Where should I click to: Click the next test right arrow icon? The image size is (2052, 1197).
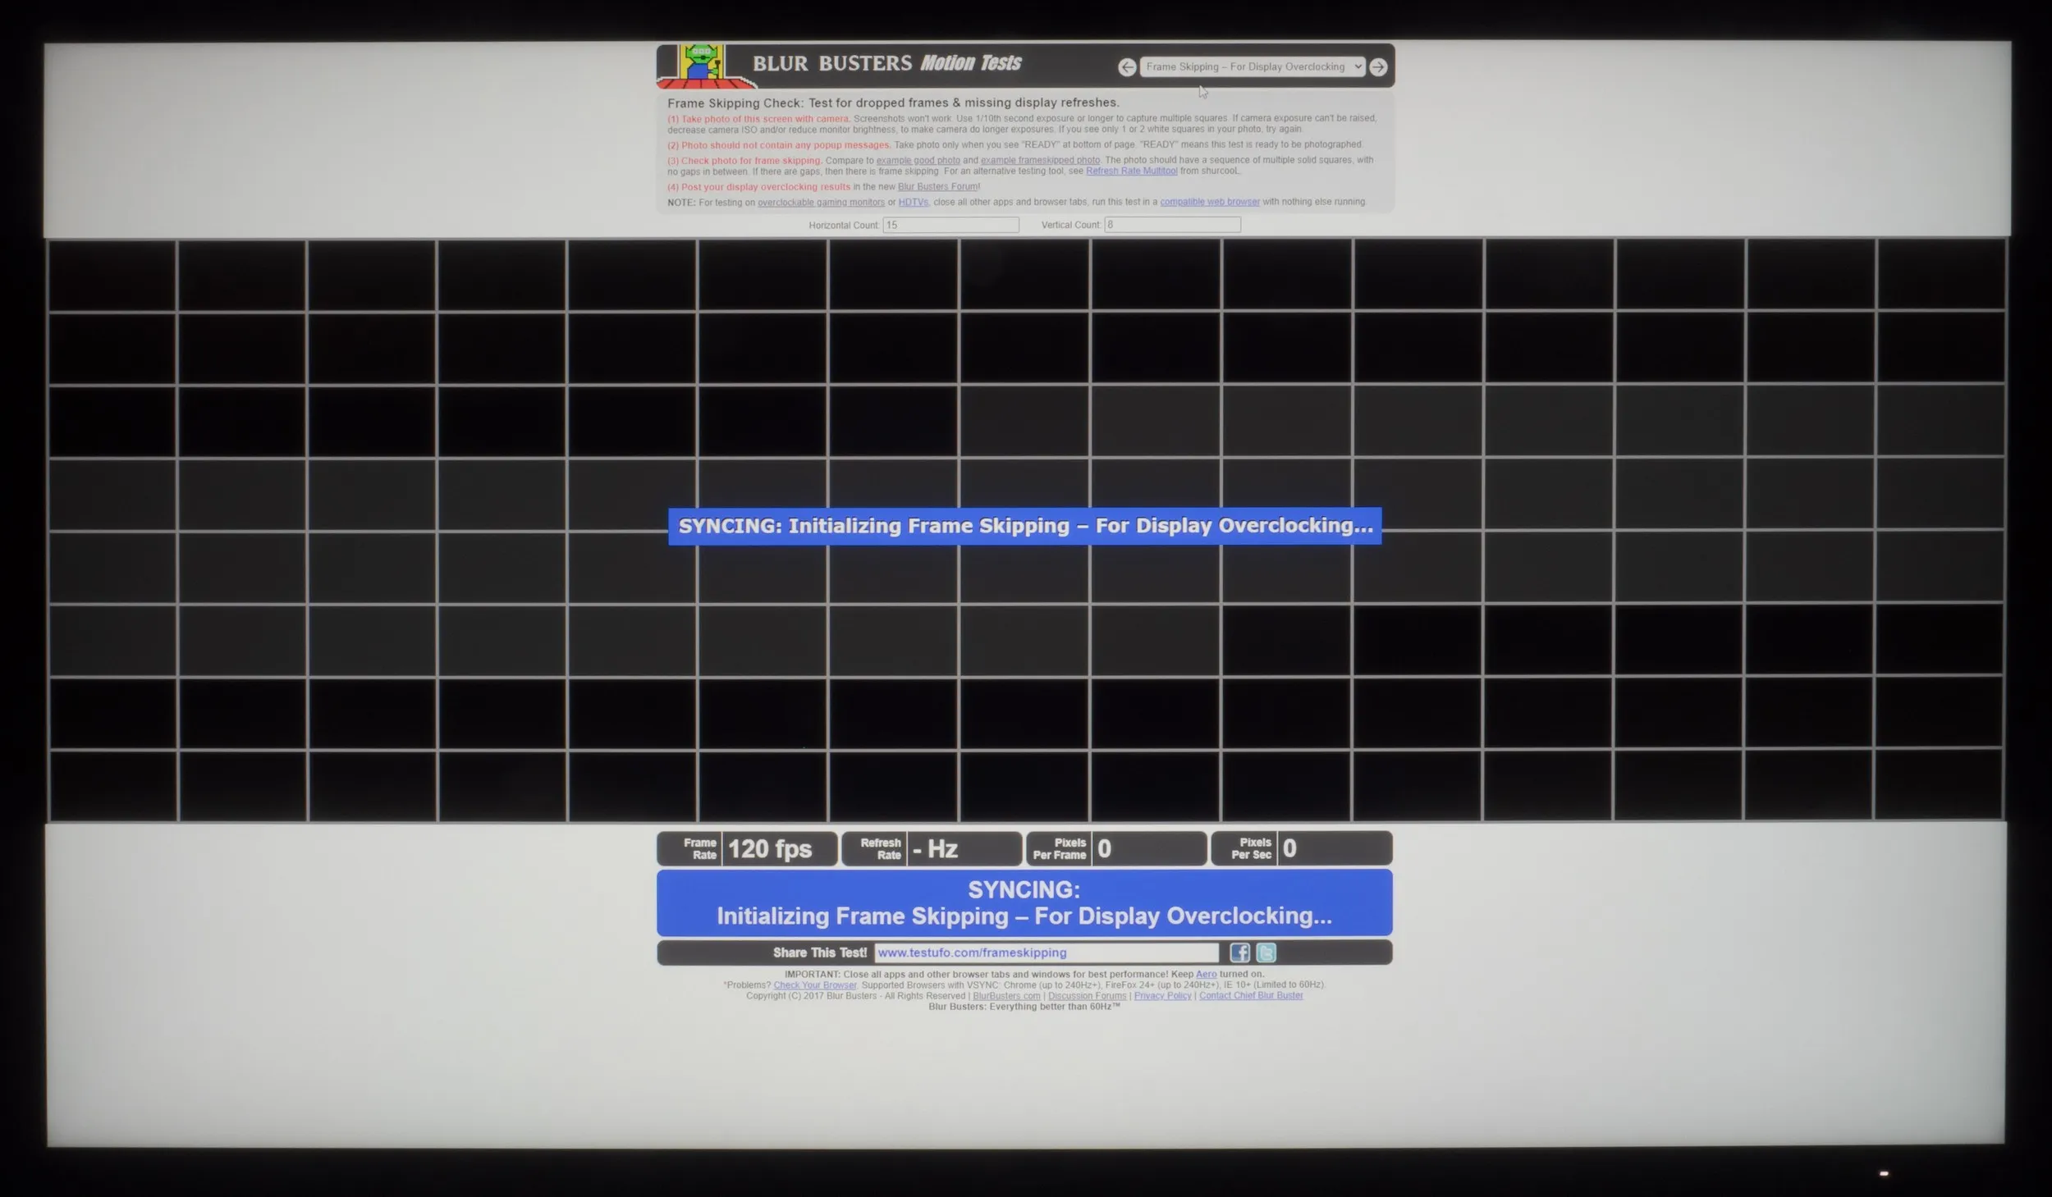pyautogui.click(x=1378, y=67)
